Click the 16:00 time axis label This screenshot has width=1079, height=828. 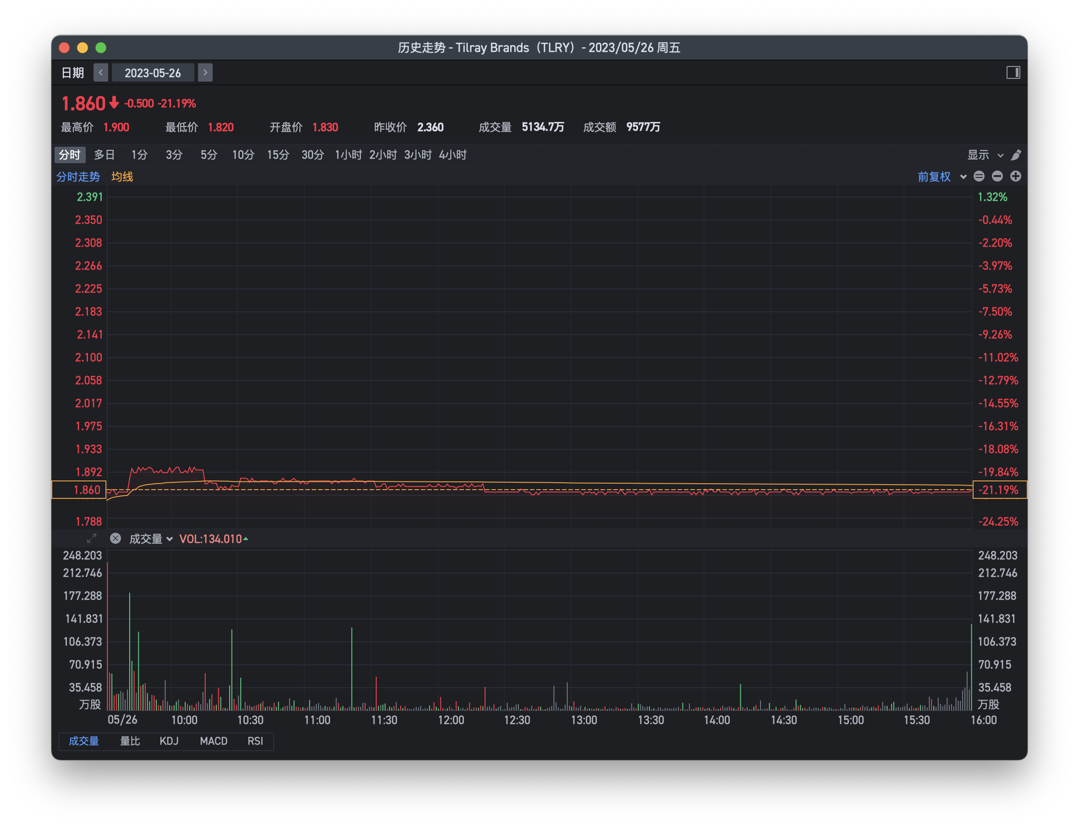click(983, 720)
